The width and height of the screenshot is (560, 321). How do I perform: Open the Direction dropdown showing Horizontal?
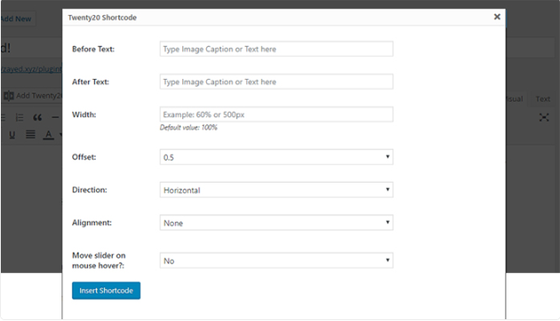click(276, 190)
